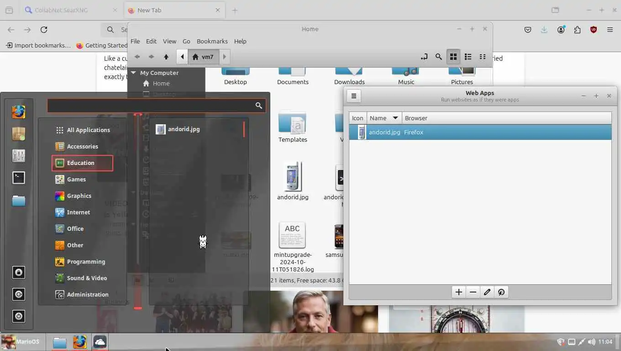Select Administration category in menu

pos(83,294)
